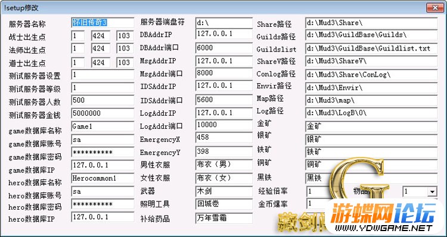Select the 测试服务器金钱 field
The width and height of the screenshot is (447, 237).
[103, 113]
